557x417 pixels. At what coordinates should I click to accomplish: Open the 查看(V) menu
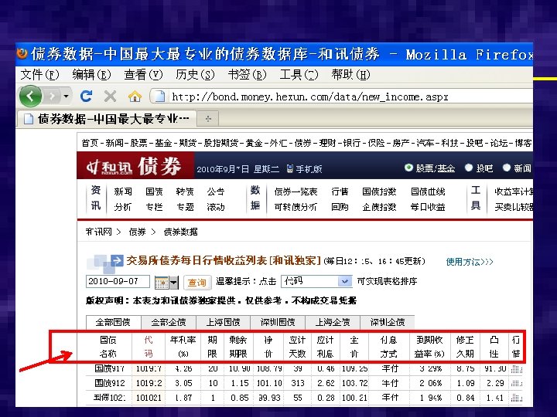[x=143, y=74]
